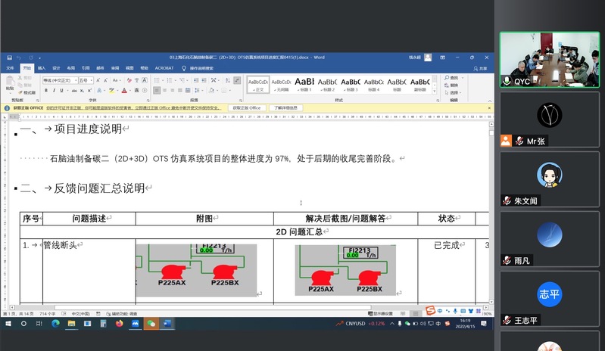Switch to the ACROBAT ribbon tab

click(x=164, y=67)
